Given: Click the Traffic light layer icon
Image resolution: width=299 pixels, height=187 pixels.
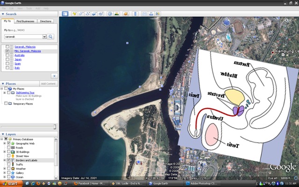Looking at the screenshot, I should click(13, 164).
